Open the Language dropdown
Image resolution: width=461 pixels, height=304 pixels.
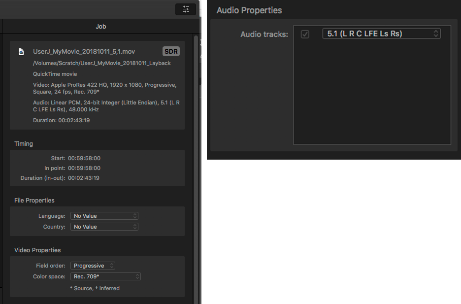click(104, 216)
